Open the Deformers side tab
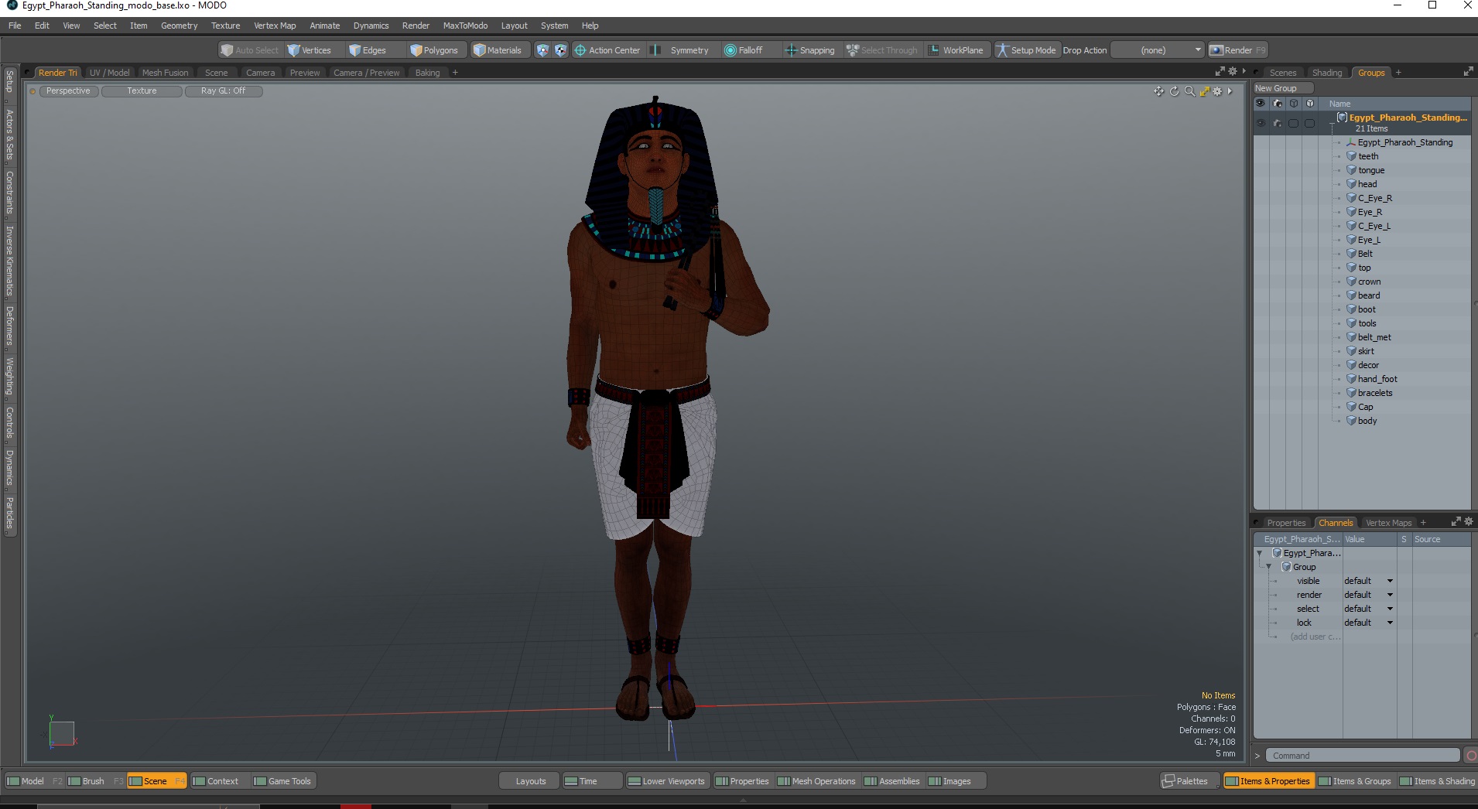Image resolution: width=1478 pixels, height=809 pixels. tap(9, 326)
